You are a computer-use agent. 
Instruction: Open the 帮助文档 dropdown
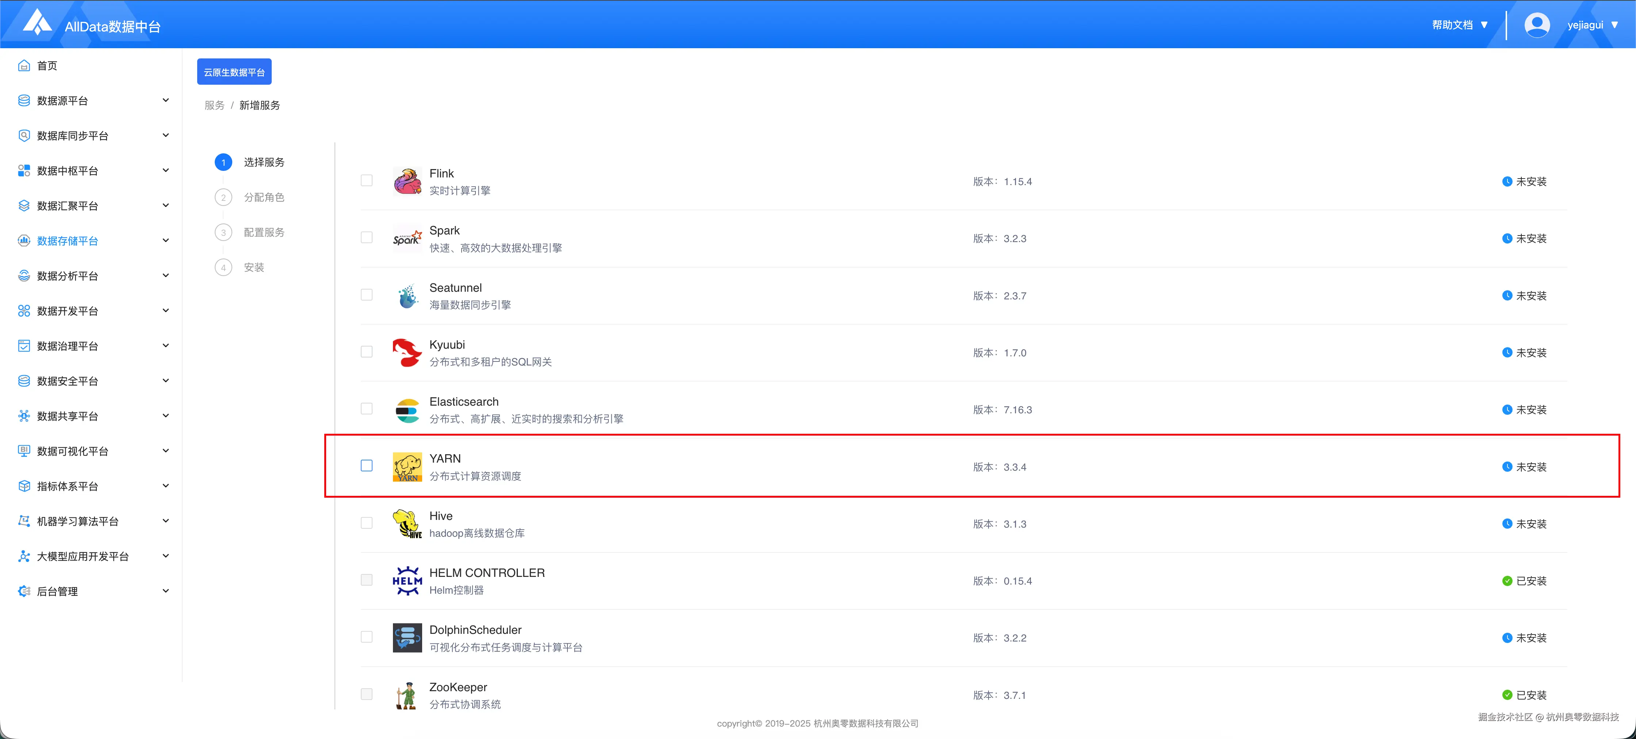pos(1459,25)
